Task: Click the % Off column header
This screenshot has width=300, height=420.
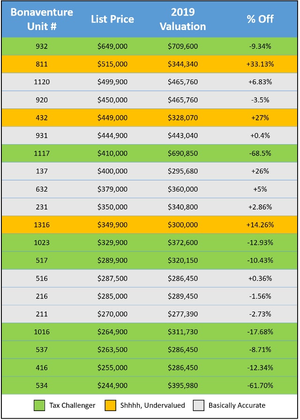Action: (x=260, y=19)
